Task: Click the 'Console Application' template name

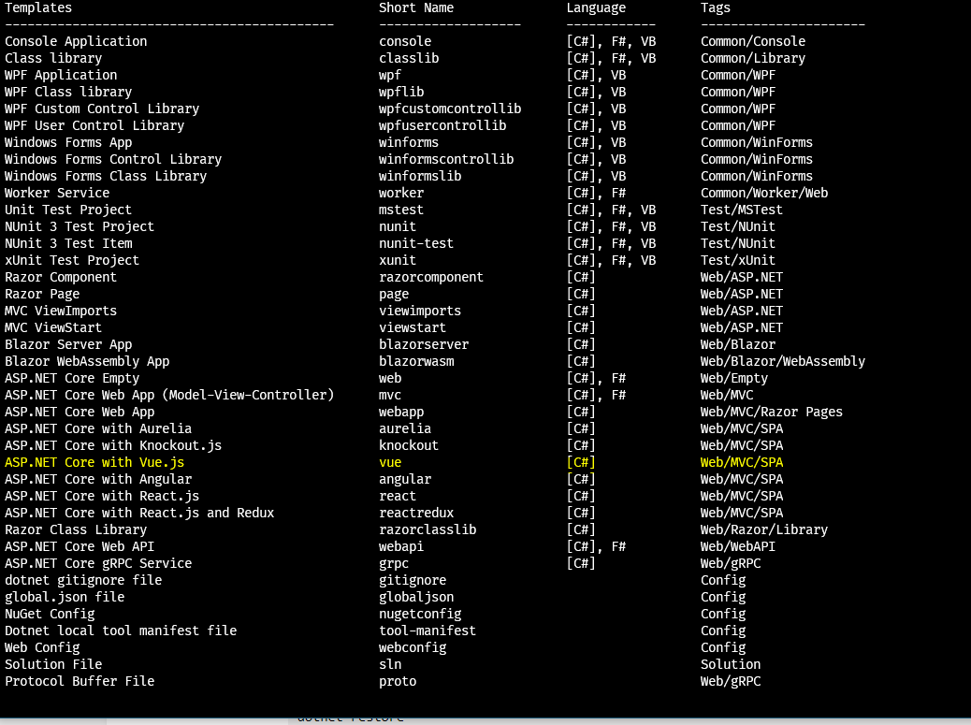Action: (76, 41)
